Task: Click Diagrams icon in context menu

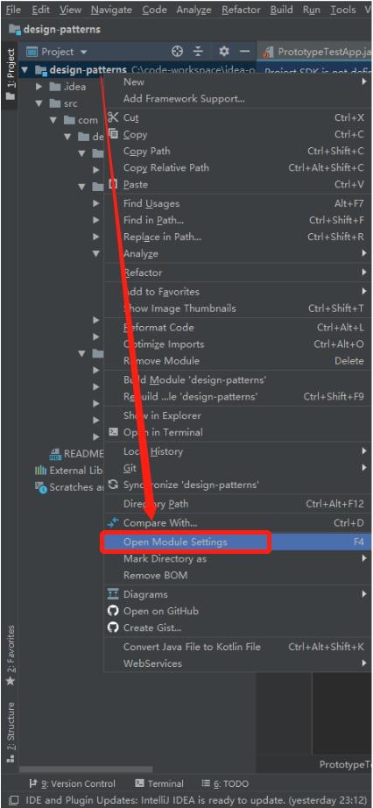Action: tap(113, 594)
